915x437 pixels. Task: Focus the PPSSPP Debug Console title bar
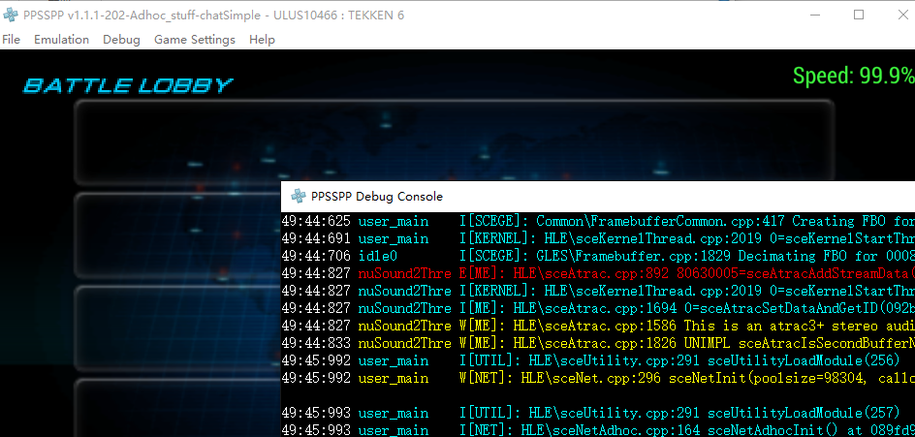click(582, 196)
